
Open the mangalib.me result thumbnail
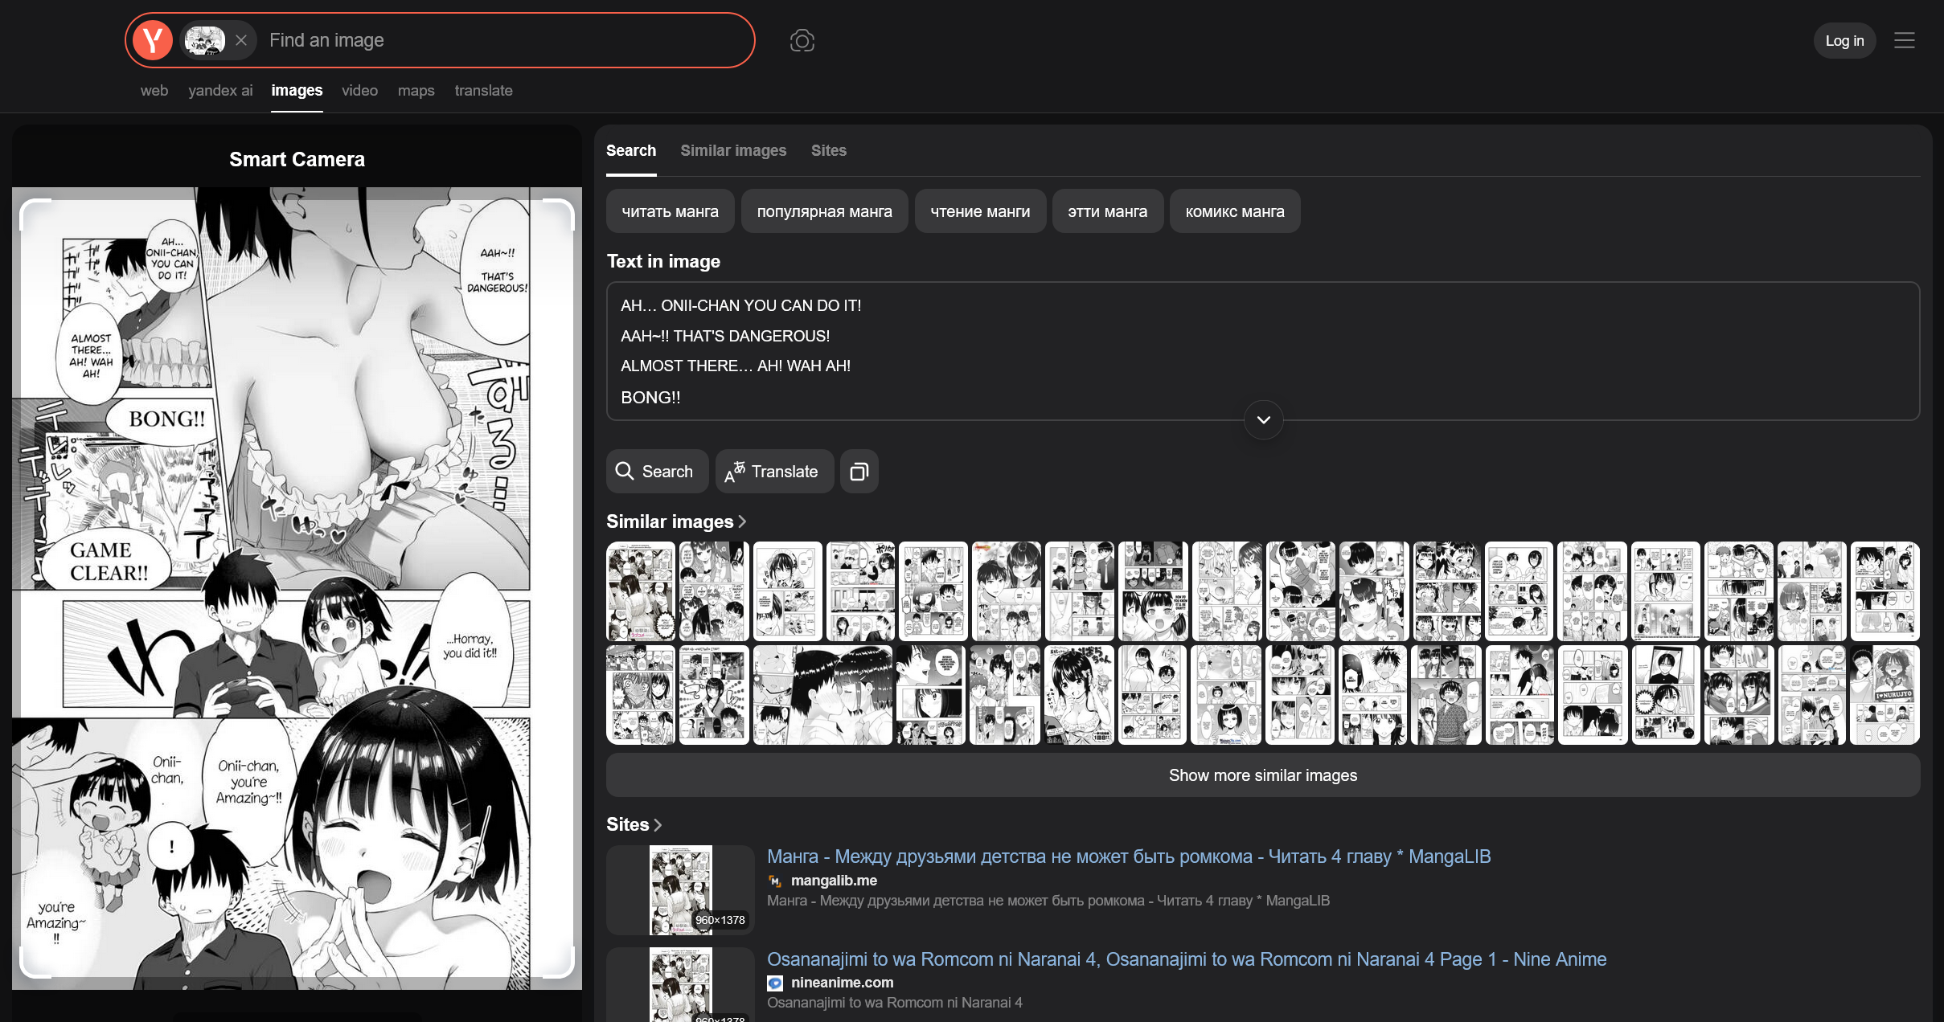pyautogui.click(x=680, y=890)
